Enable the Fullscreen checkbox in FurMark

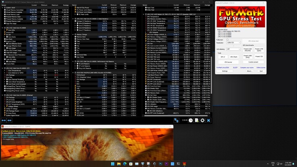tap(228, 40)
